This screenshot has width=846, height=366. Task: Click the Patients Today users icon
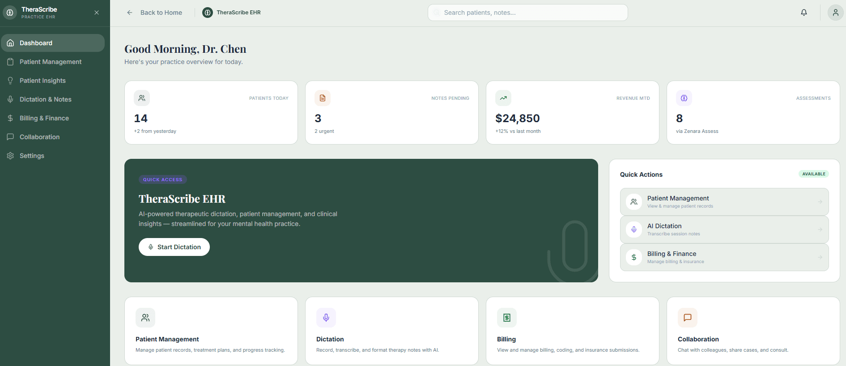point(142,98)
